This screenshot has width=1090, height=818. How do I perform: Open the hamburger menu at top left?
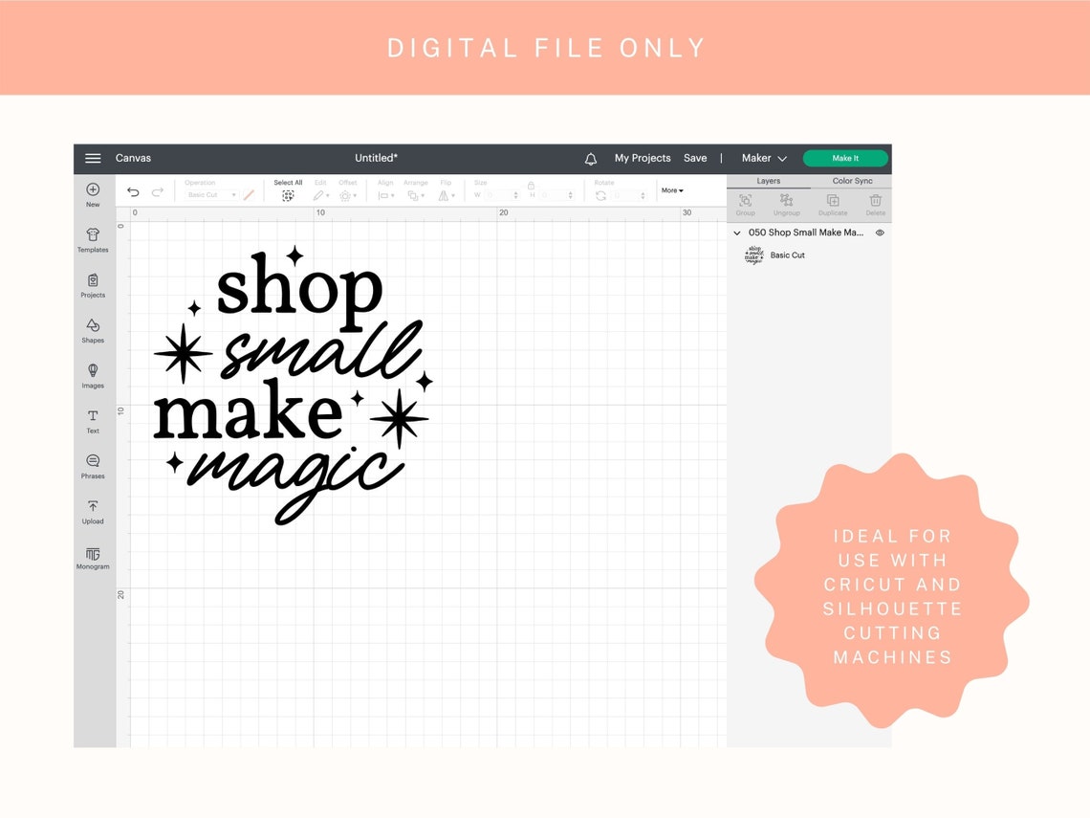point(93,158)
